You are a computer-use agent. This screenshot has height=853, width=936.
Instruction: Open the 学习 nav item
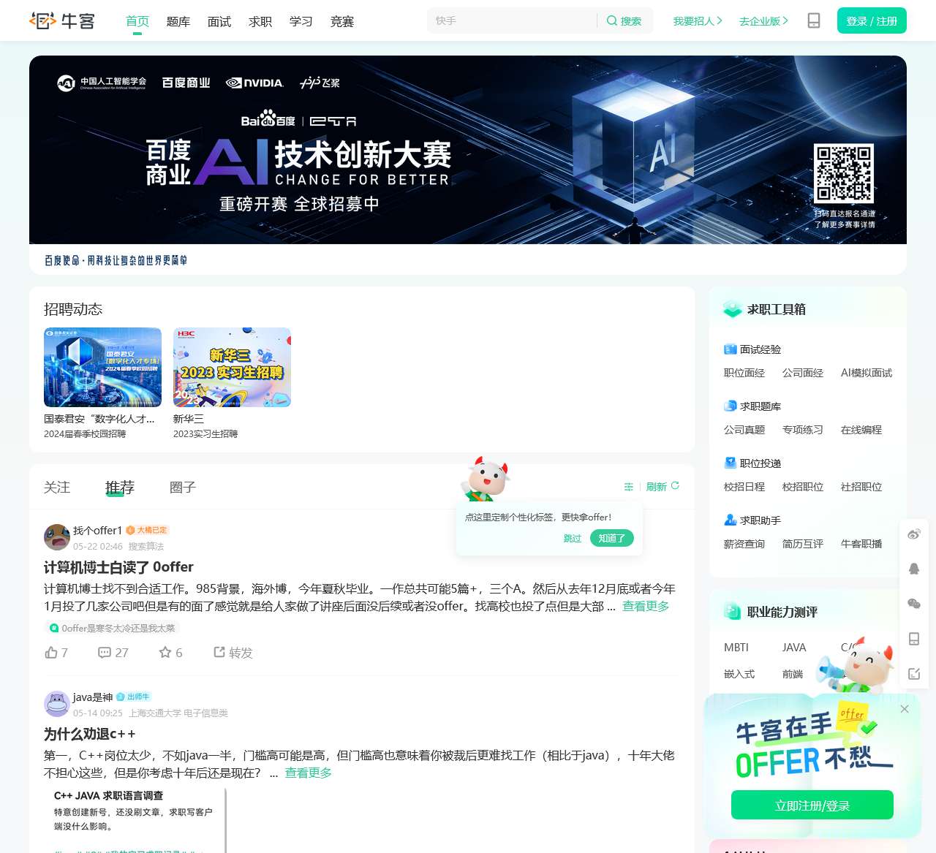[x=301, y=22]
